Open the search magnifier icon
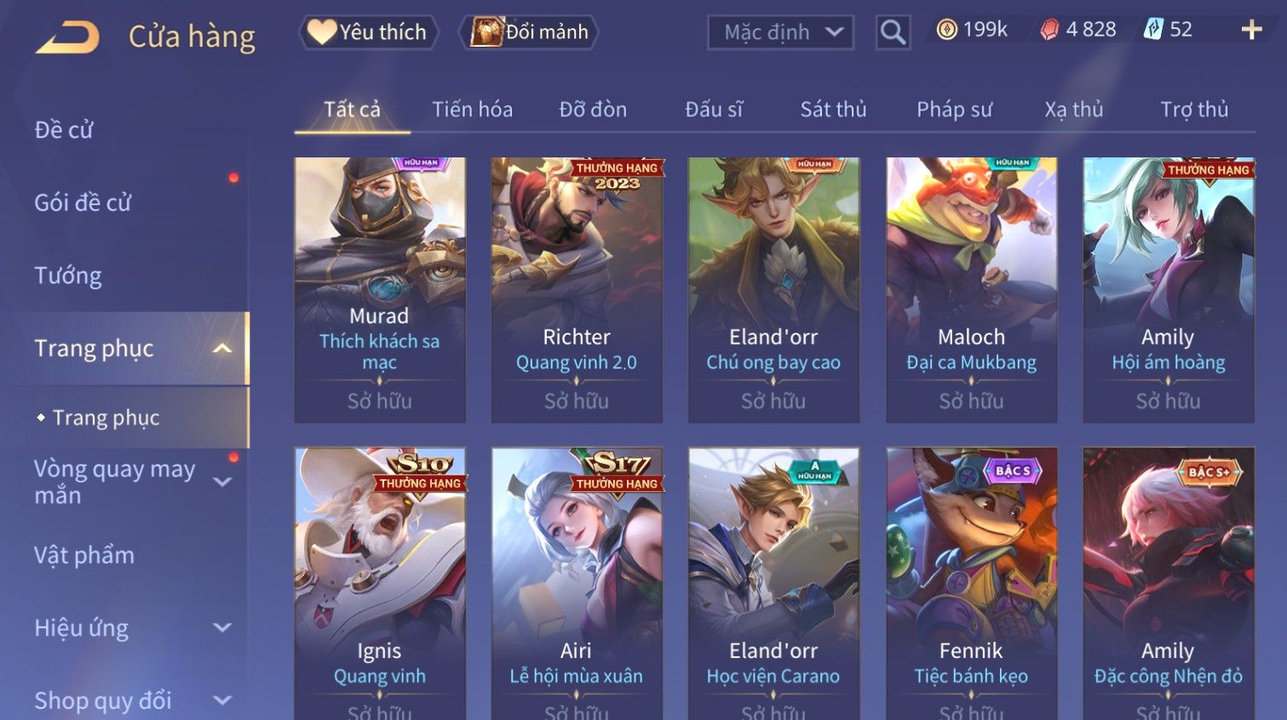This screenshot has height=720, width=1287. [x=893, y=33]
